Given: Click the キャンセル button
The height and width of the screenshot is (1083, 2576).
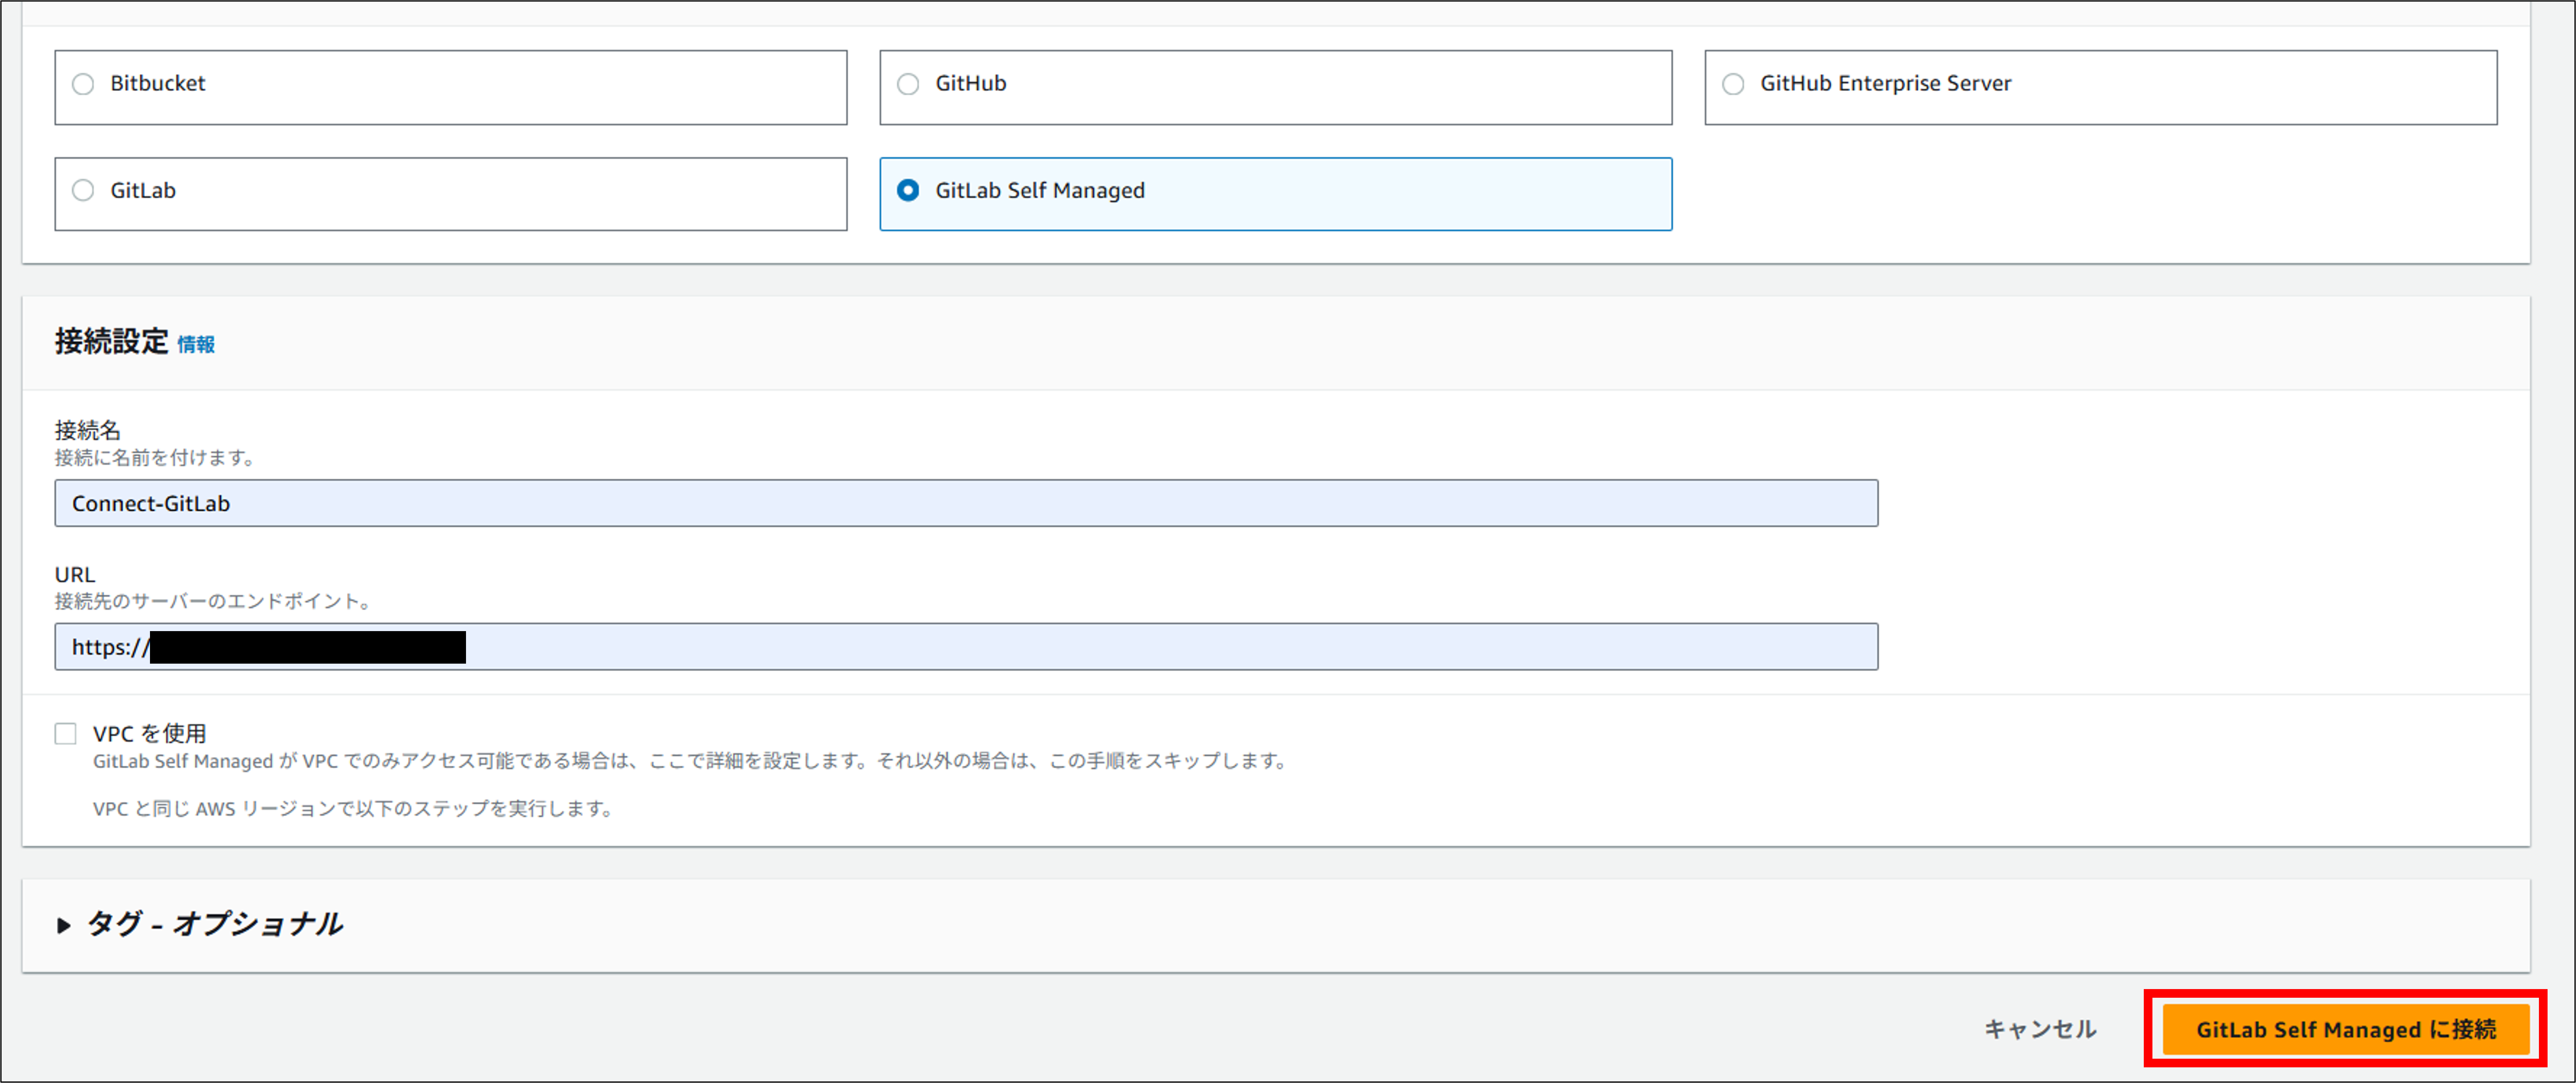Looking at the screenshot, I should (2040, 1029).
